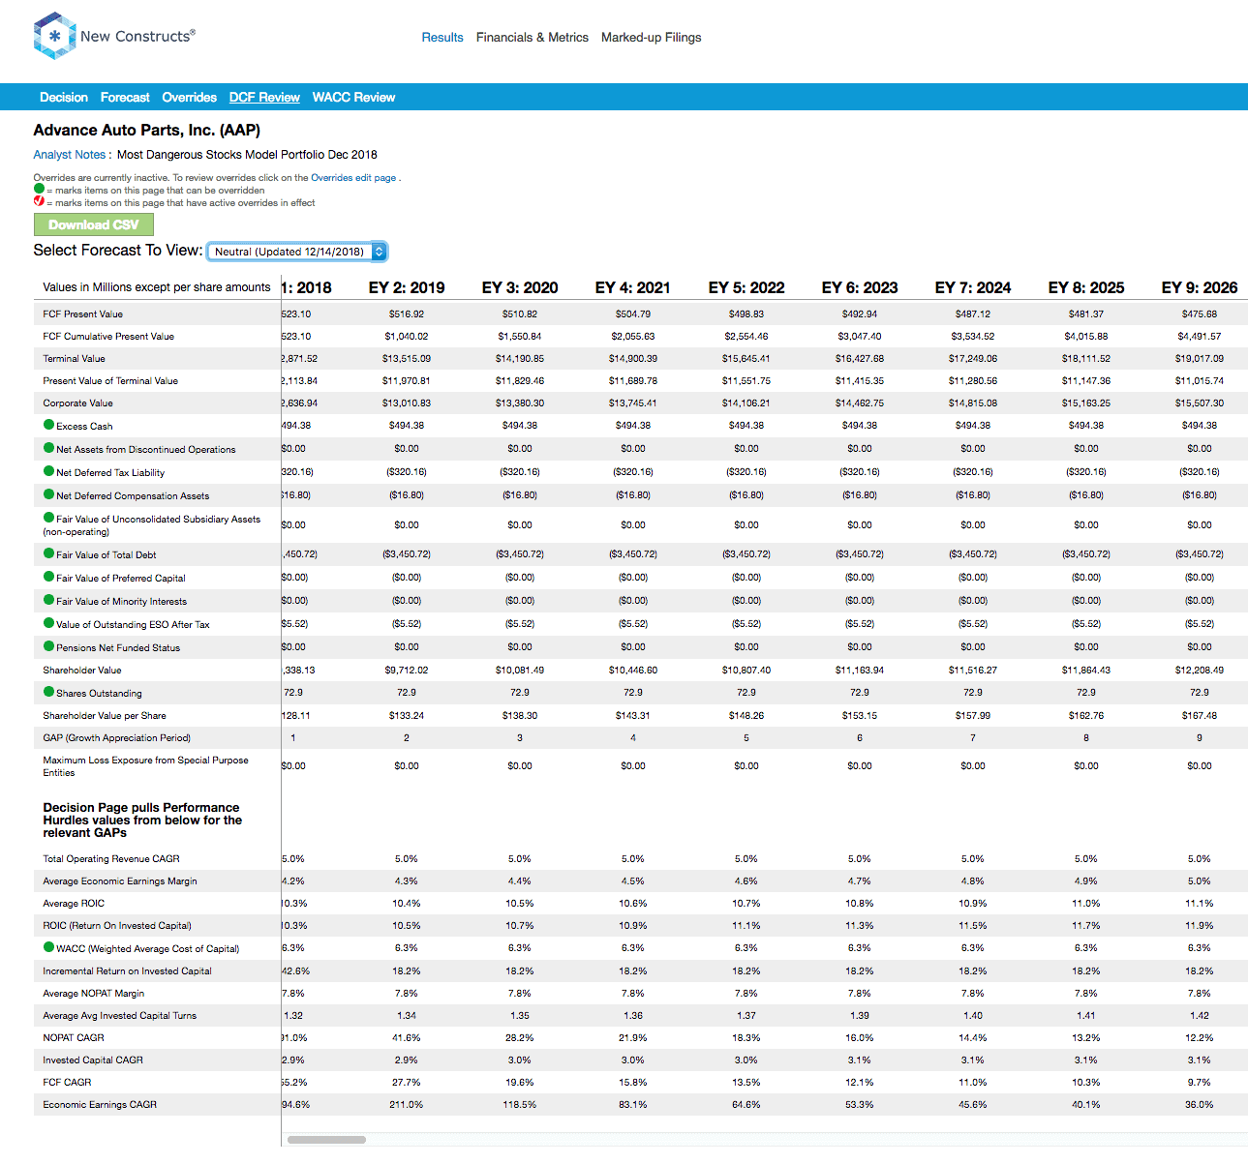1248x1164 pixels.
Task: Click the $4,491.57 FCF cumulative value
Action: (1200, 337)
